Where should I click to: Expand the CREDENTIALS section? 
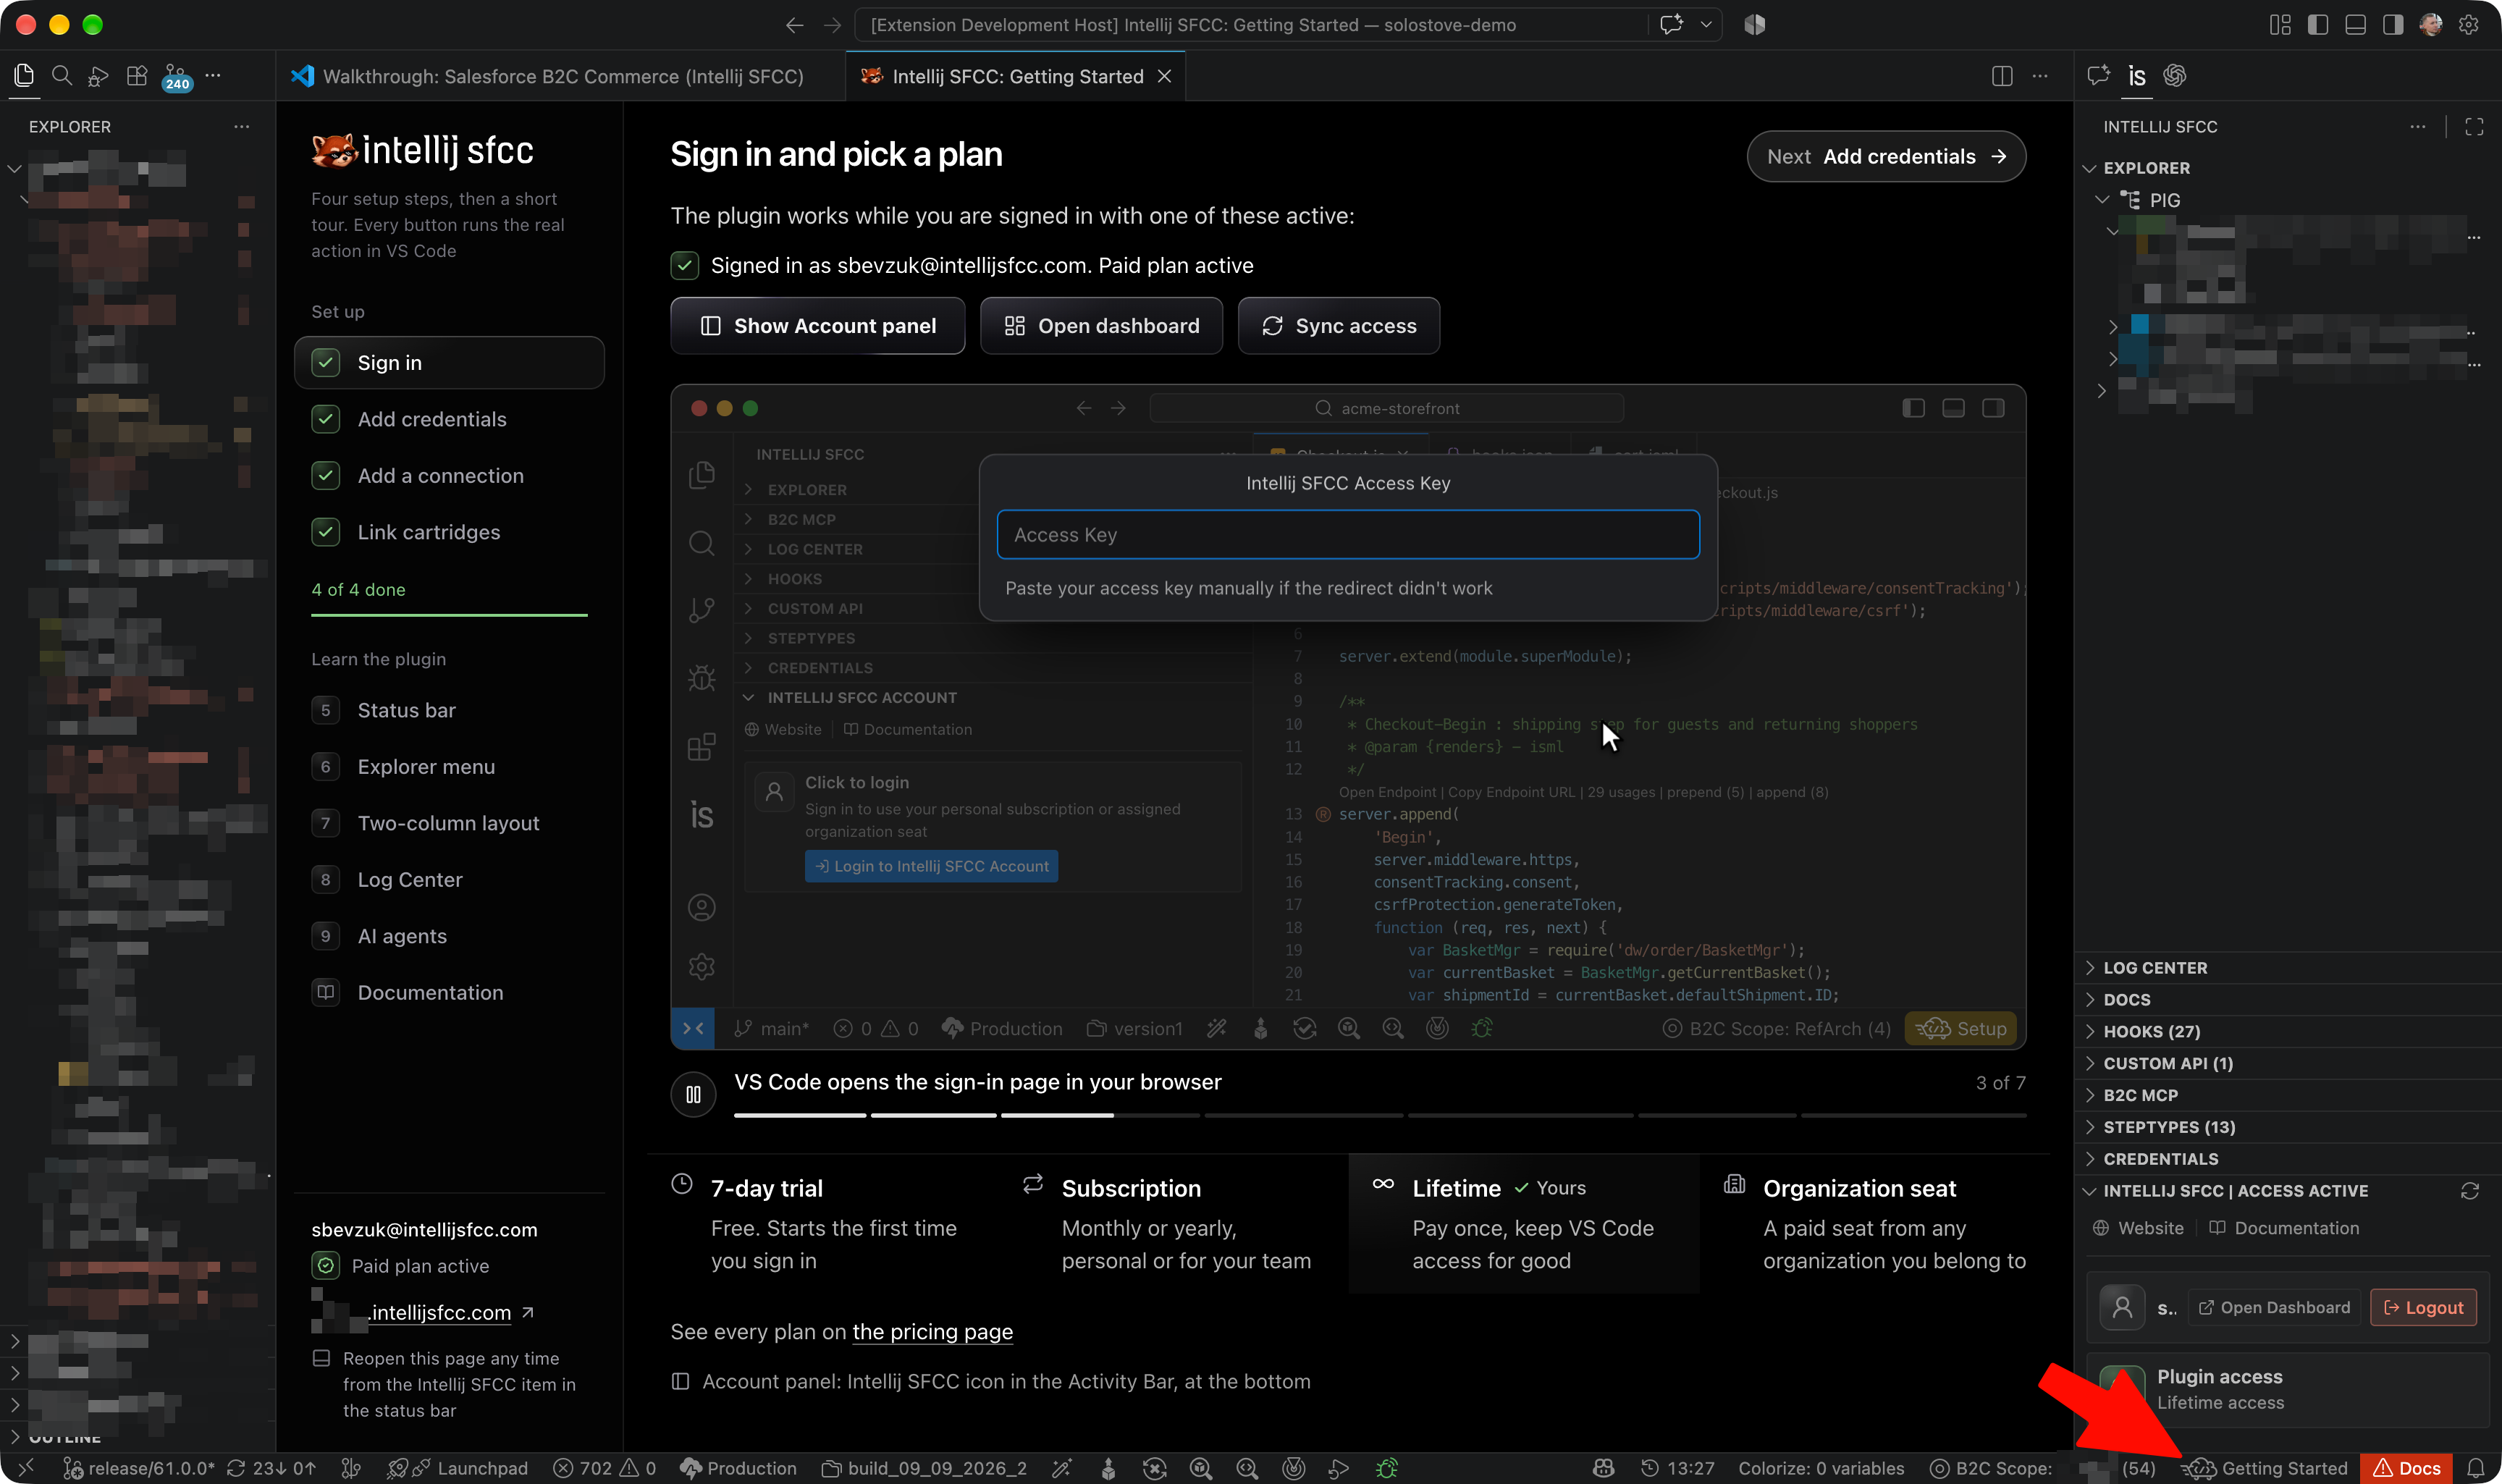(2287, 1159)
